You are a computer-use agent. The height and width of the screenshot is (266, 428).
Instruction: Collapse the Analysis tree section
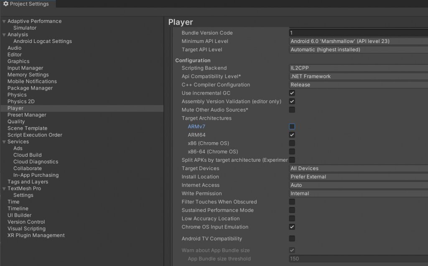click(x=4, y=35)
